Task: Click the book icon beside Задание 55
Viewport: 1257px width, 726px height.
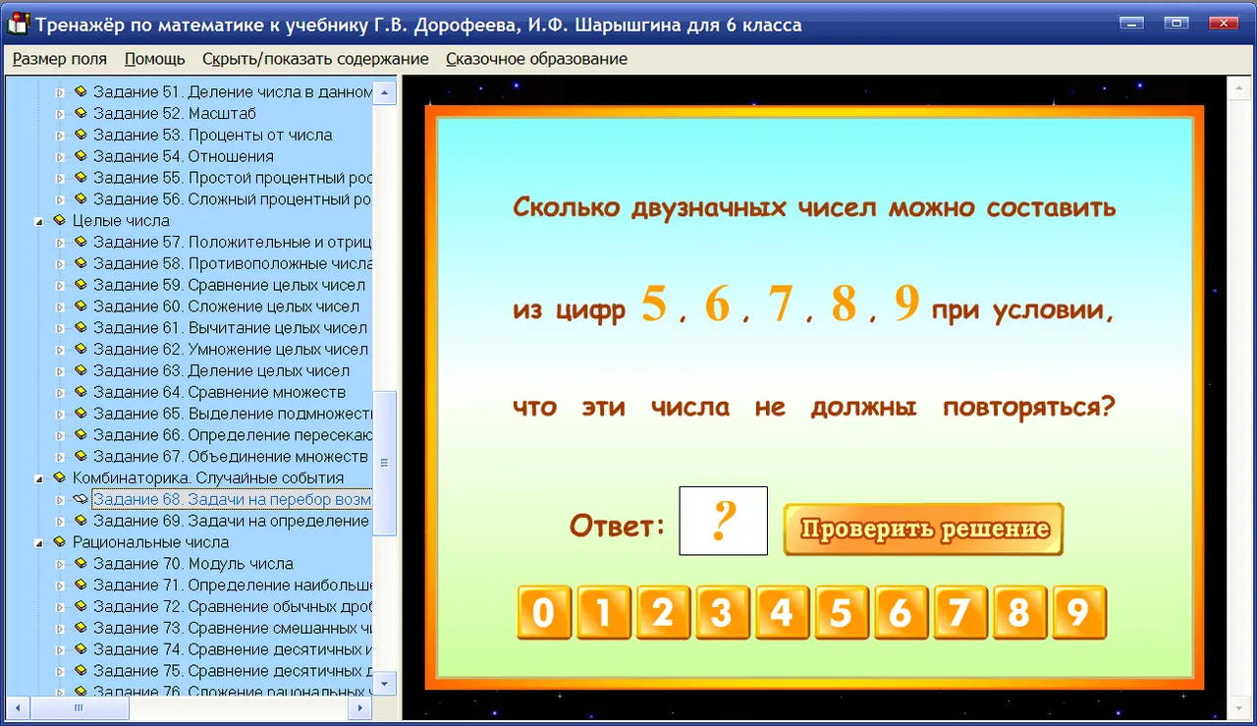Action: pyautogui.click(x=81, y=178)
